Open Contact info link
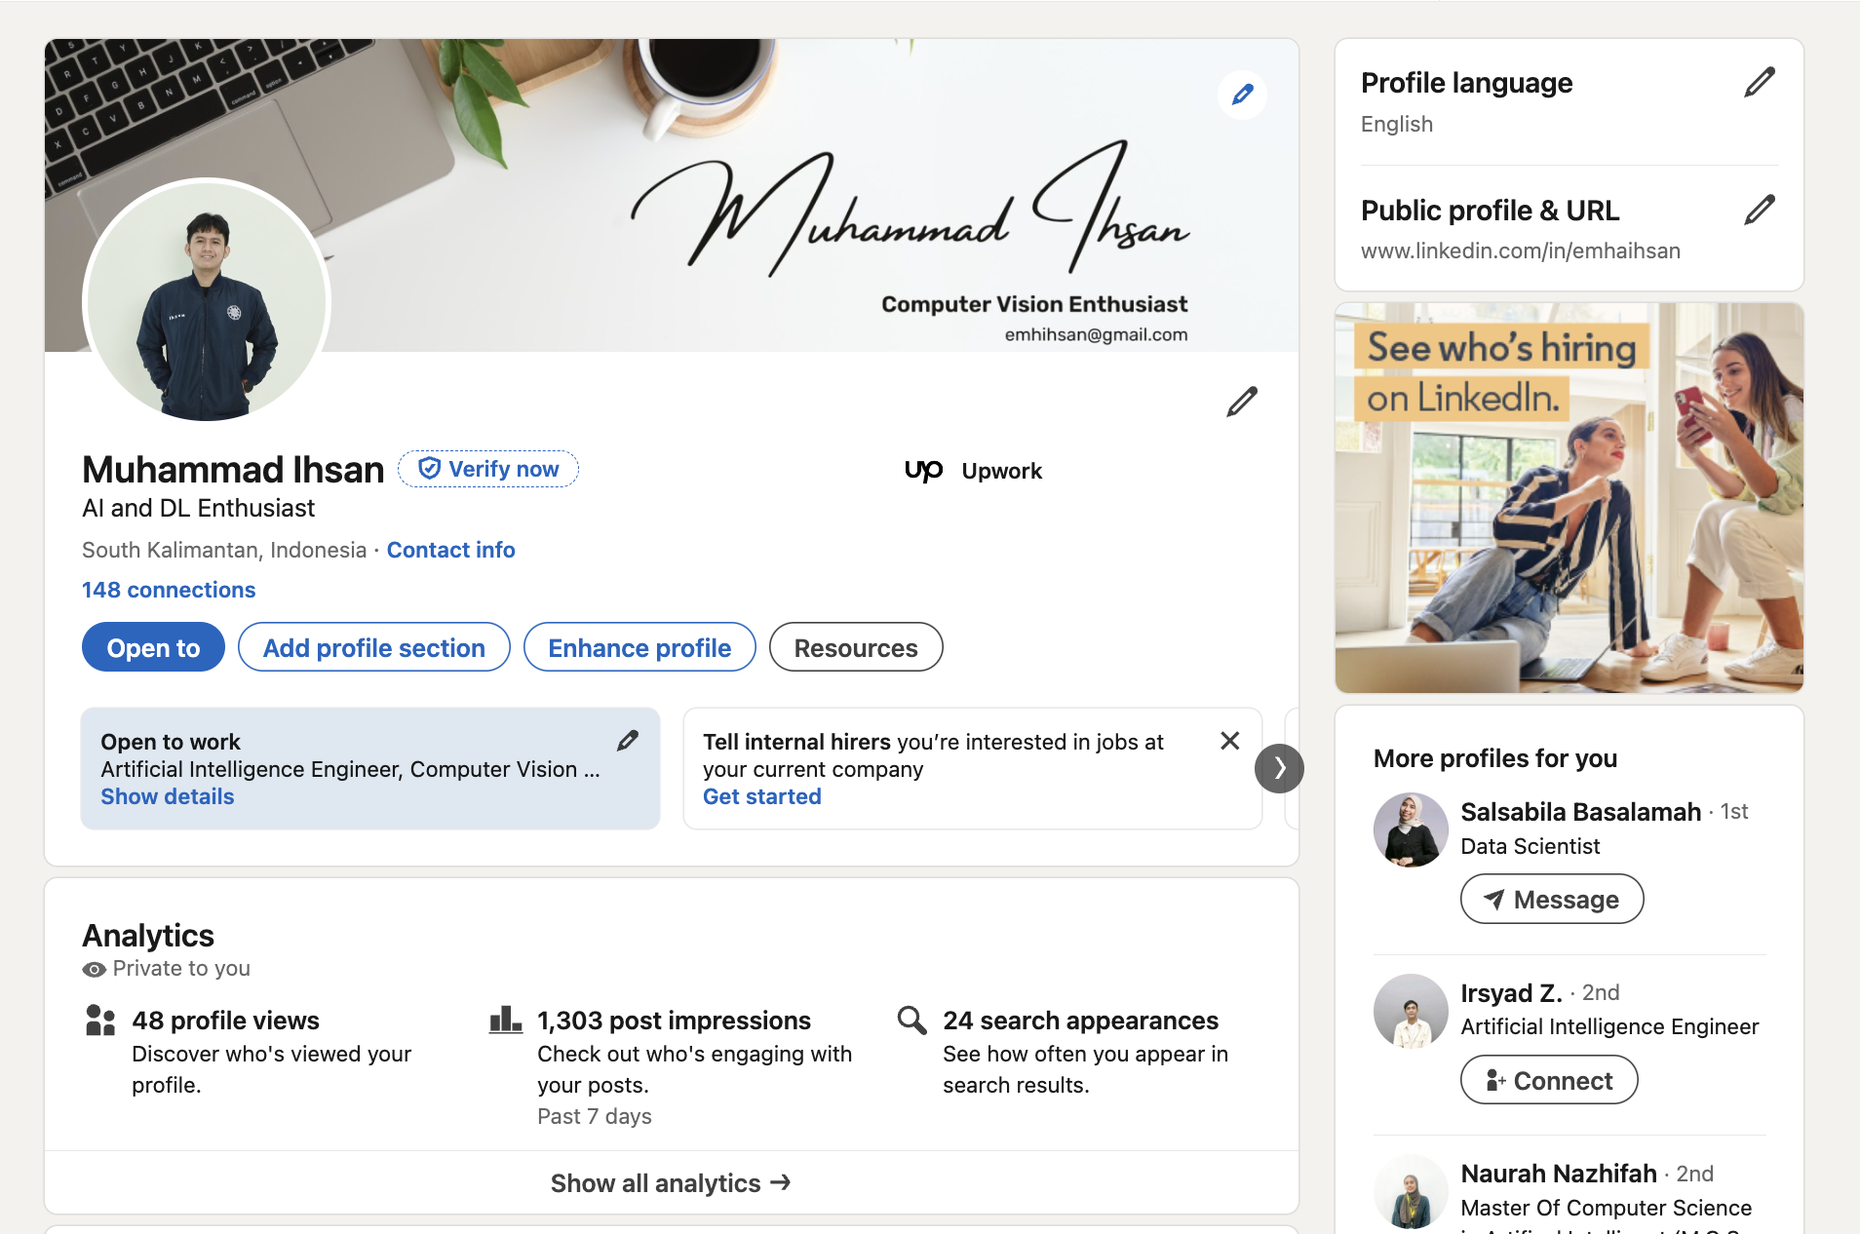The width and height of the screenshot is (1860, 1234). point(450,550)
